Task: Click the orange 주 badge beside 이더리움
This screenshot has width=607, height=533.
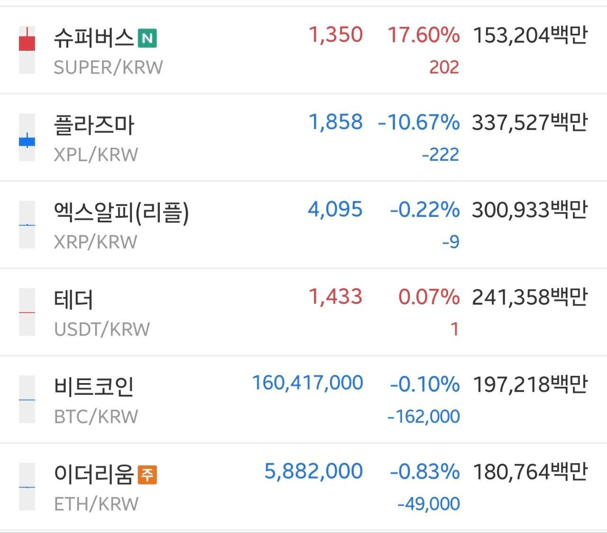Action: pyautogui.click(x=147, y=475)
